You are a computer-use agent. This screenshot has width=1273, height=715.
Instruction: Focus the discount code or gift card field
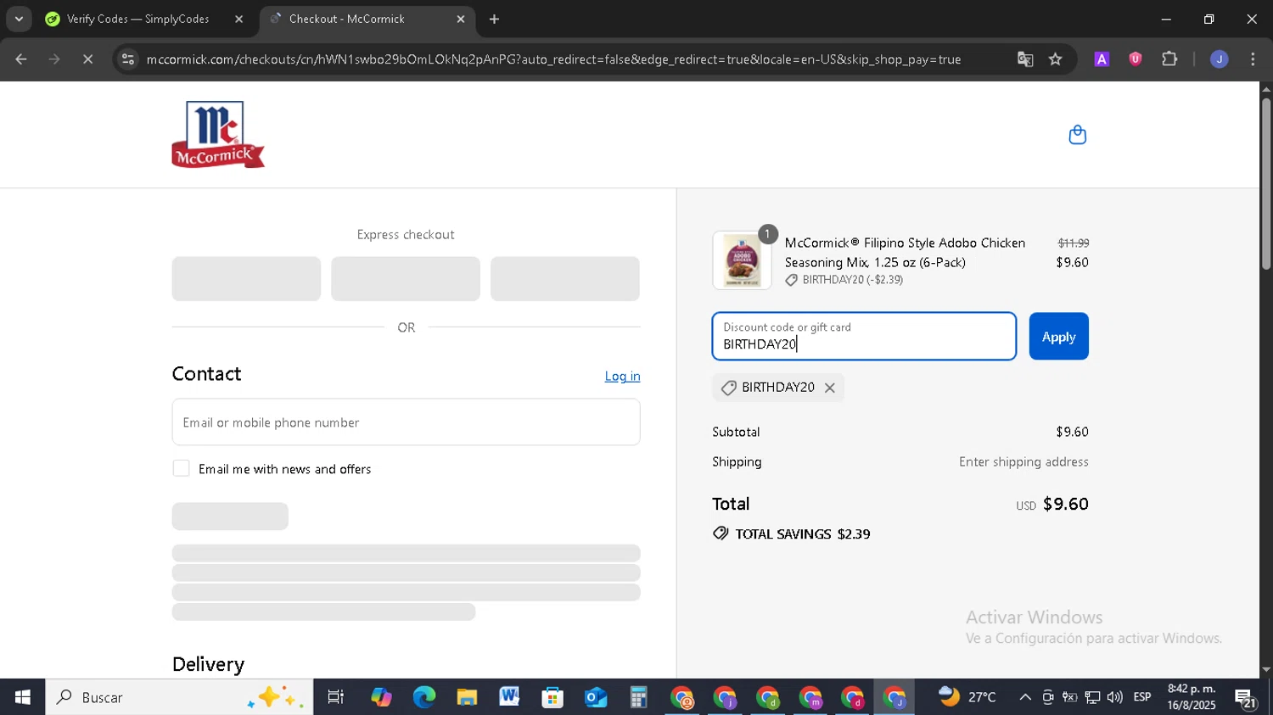pyautogui.click(x=864, y=337)
